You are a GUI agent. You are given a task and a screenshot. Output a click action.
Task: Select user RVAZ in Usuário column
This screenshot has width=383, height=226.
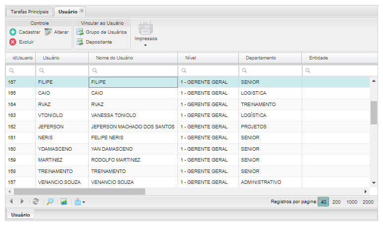point(44,104)
